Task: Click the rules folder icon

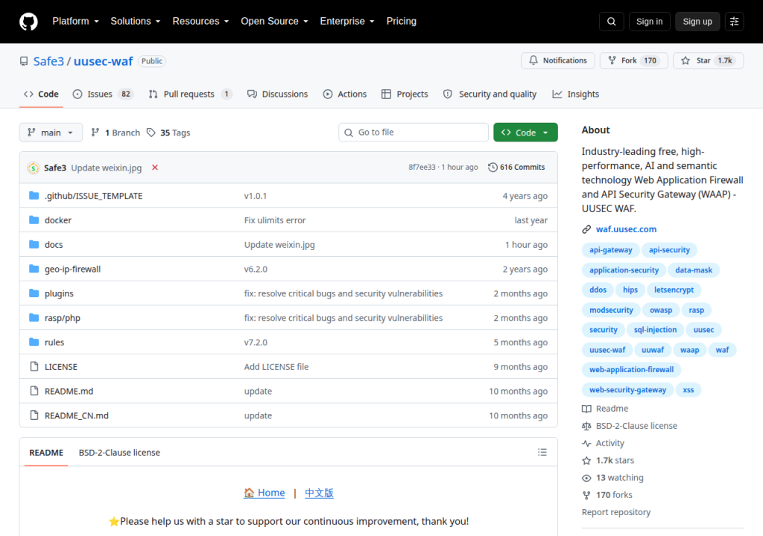Action: click(34, 342)
